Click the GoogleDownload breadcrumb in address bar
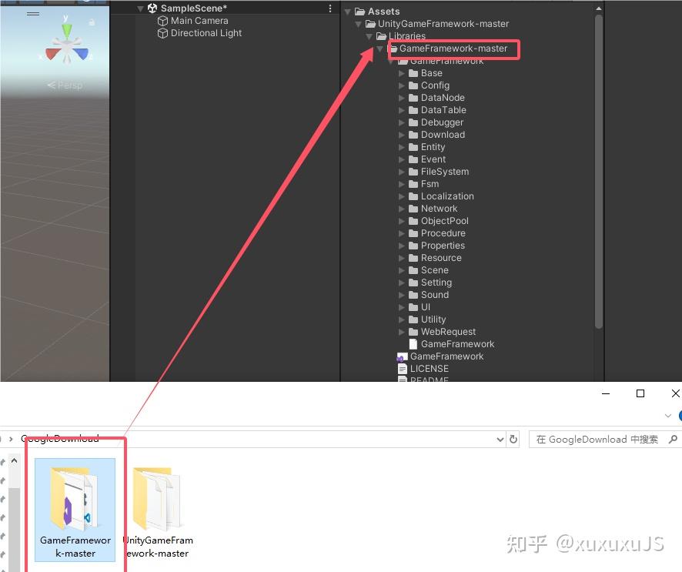The image size is (682, 572). pyautogui.click(x=62, y=438)
